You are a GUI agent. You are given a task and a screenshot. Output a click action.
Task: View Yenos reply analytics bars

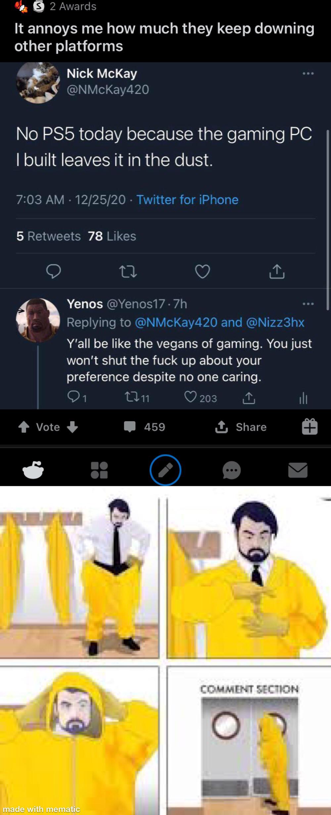[303, 398]
